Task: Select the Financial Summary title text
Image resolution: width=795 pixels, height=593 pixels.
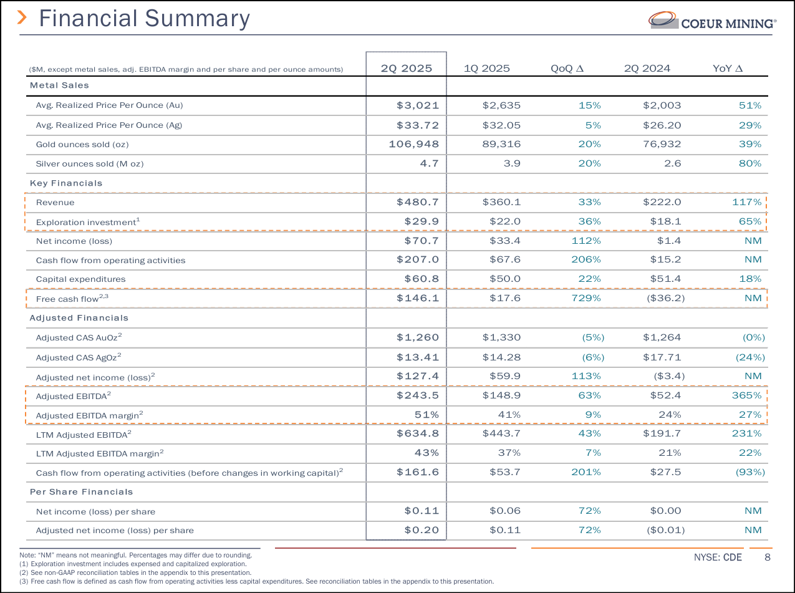Action: [144, 19]
